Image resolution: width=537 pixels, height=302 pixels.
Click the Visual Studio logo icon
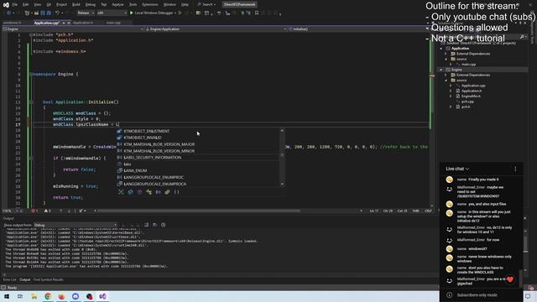6,4
